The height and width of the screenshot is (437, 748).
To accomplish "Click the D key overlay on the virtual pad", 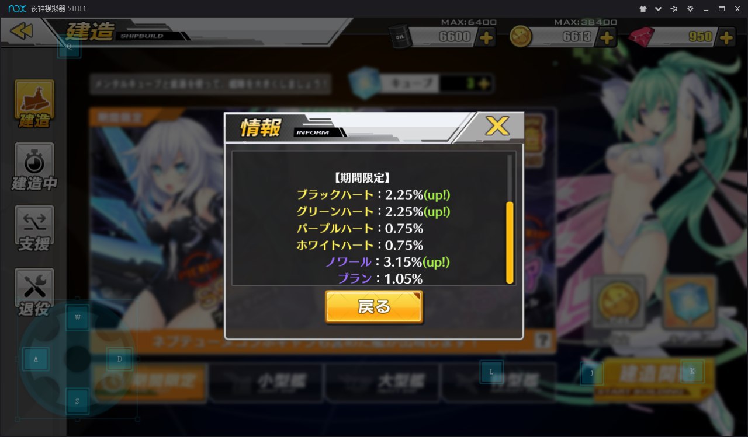I will 120,359.
